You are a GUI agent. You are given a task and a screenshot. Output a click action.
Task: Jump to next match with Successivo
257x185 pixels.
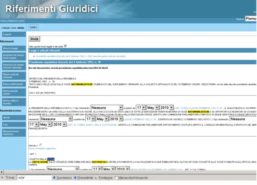[x=62, y=178]
